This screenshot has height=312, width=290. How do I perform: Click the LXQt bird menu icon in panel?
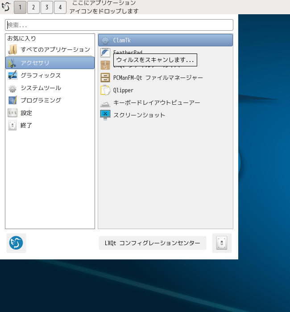pyautogui.click(x=6, y=7)
